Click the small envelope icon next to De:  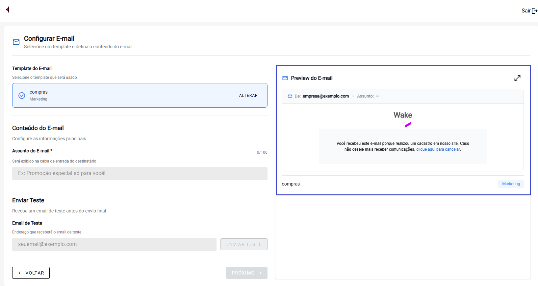coord(290,96)
